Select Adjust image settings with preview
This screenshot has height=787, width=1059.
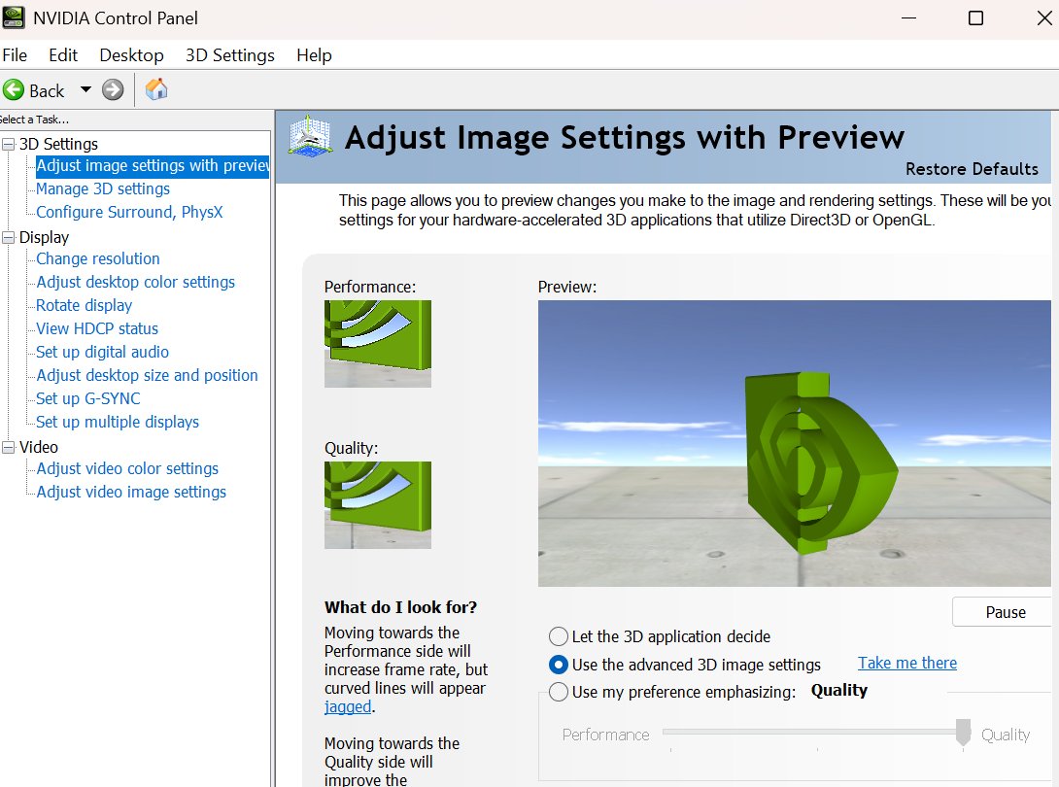pyautogui.click(x=153, y=165)
